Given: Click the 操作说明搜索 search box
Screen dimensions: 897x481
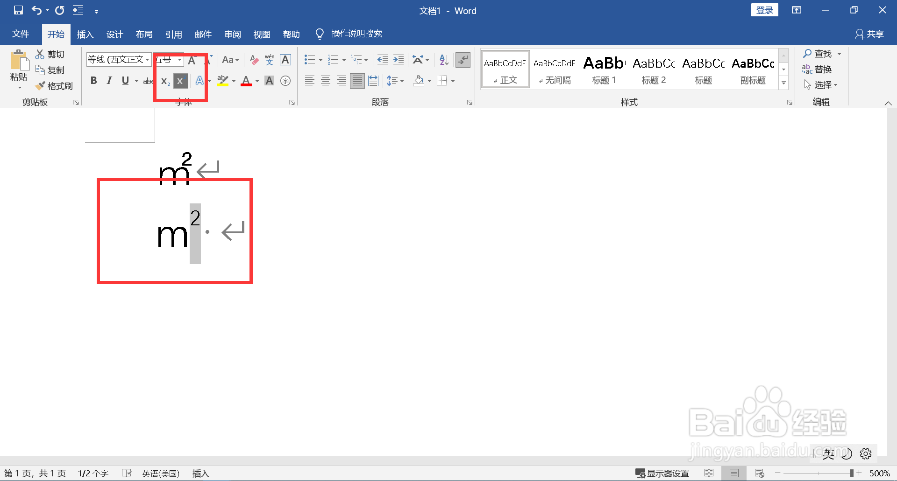Looking at the screenshot, I should pyautogui.click(x=356, y=34).
